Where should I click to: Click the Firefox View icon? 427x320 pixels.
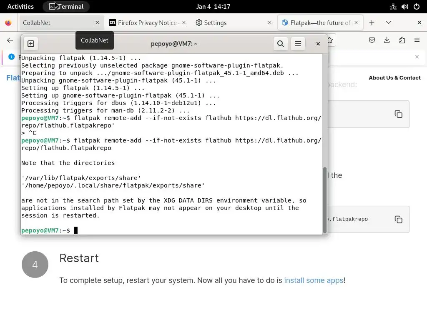[x=8, y=23]
